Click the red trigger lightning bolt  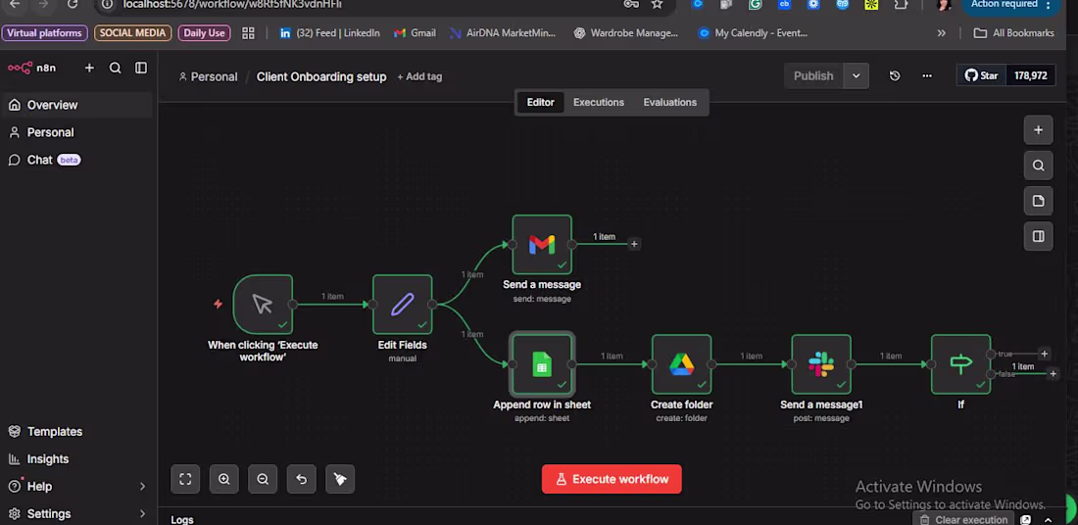point(218,304)
